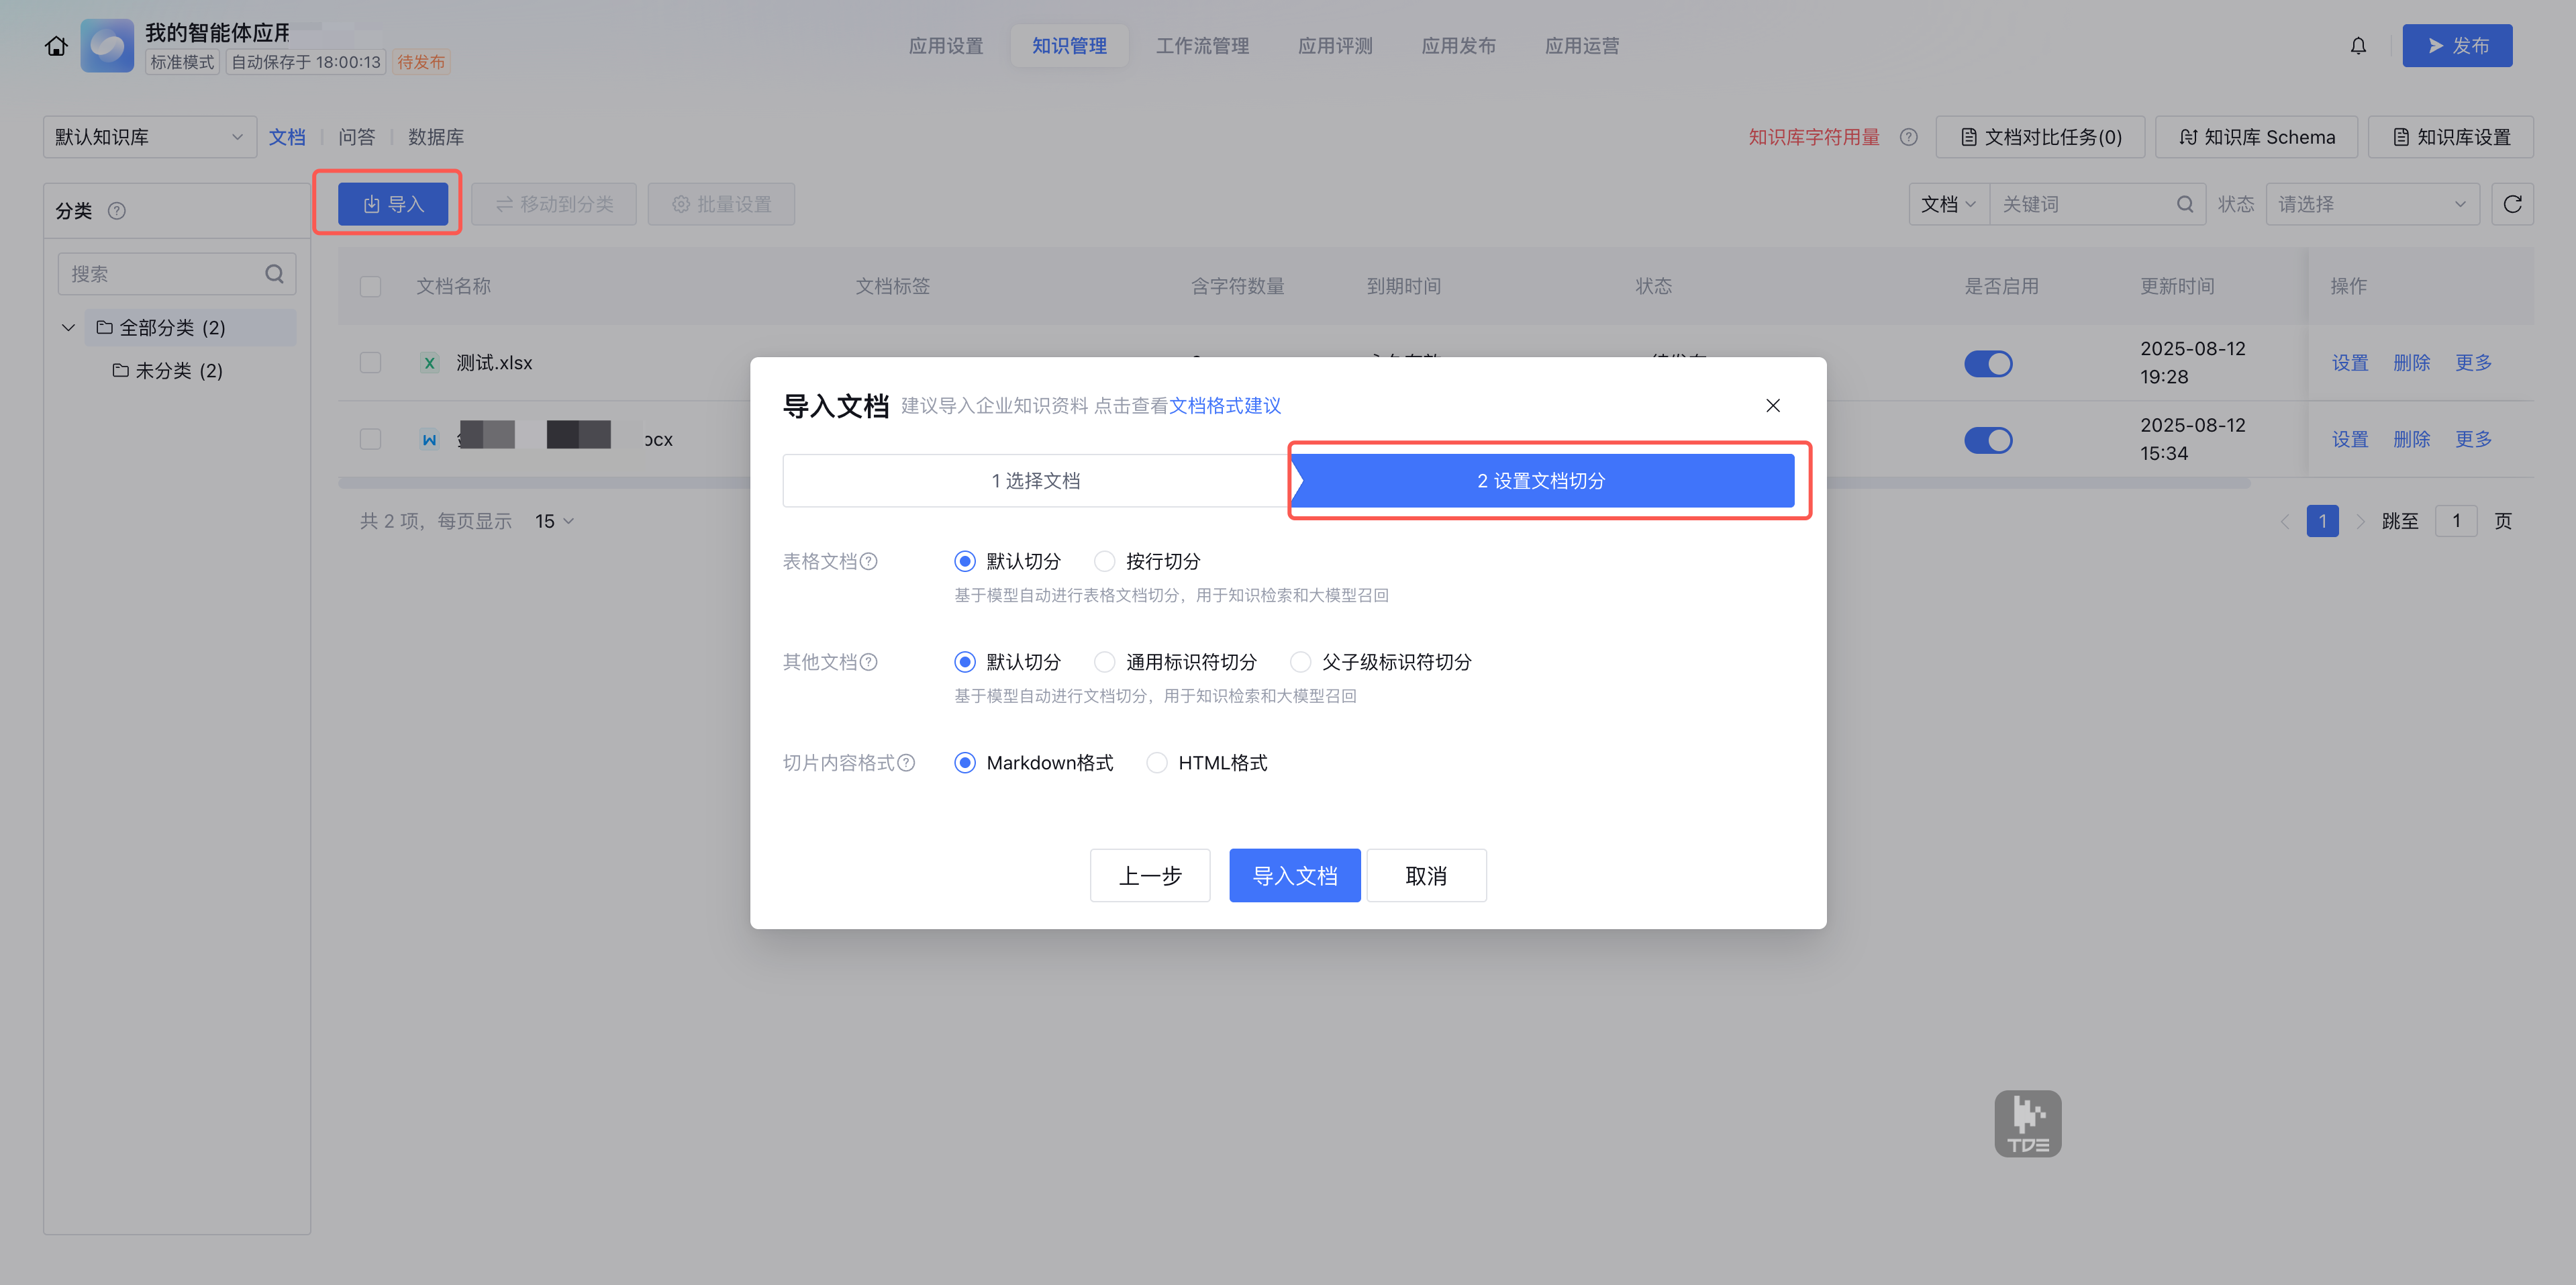Viewport: 2576px width, 1285px height.
Task: Toggle enable switch for 测试.xlsx
Action: coord(1988,363)
